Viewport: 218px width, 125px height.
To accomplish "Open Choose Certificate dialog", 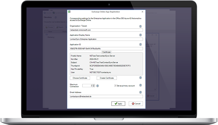I will (x=80, y=78).
